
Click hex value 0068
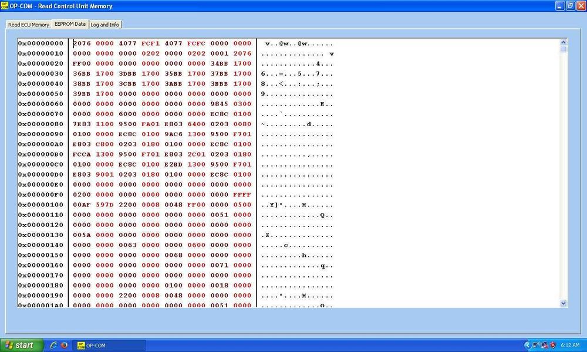[x=173, y=255]
